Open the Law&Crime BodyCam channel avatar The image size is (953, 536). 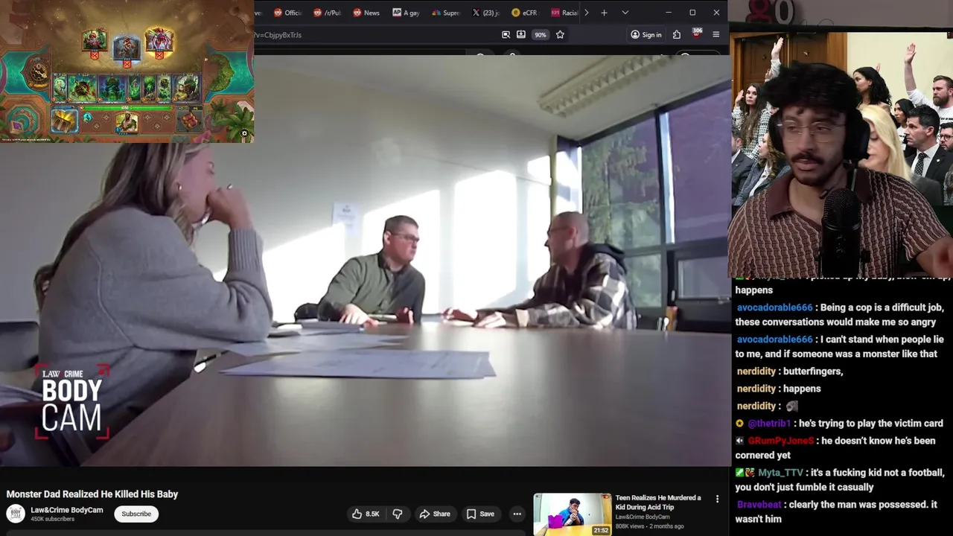[16, 514]
